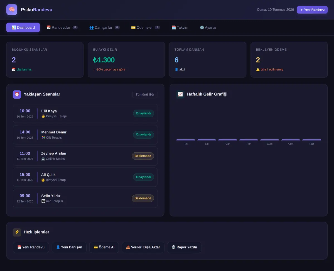The width and height of the screenshot is (334, 271).
Task: Click the -30% geçen aya göre text
Action: (x=109, y=70)
